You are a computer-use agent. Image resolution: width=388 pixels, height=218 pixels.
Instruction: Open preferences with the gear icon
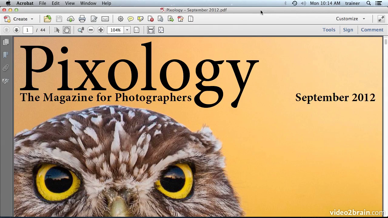pos(121,19)
